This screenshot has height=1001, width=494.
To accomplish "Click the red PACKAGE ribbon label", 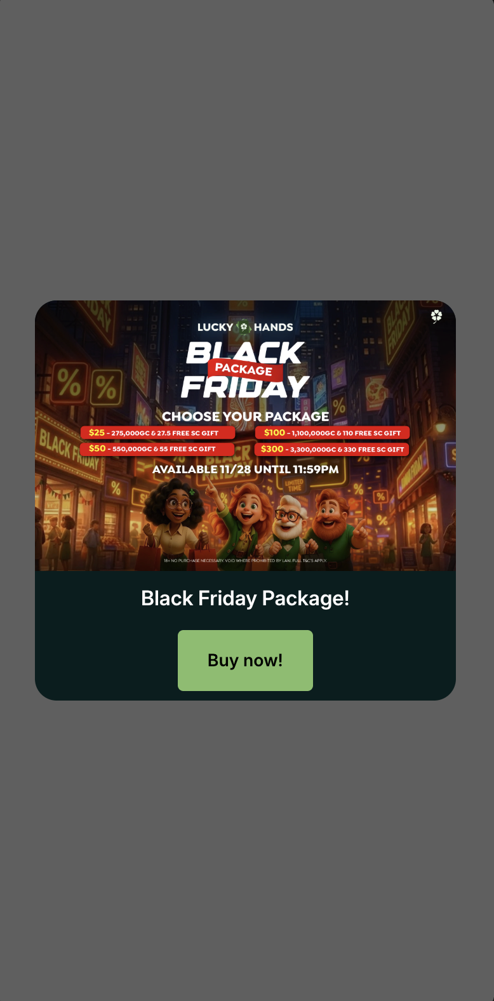I will tap(244, 369).
